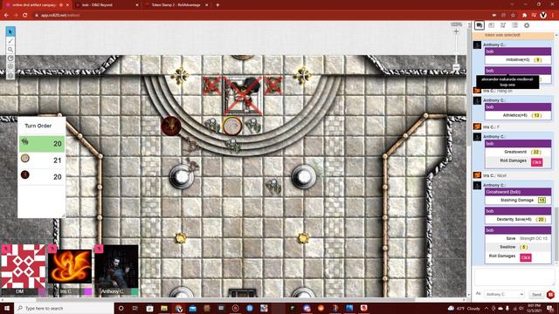559x314 pixels.
Task: Choose the drawing pencil tool
Action: click(x=10, y=41)
